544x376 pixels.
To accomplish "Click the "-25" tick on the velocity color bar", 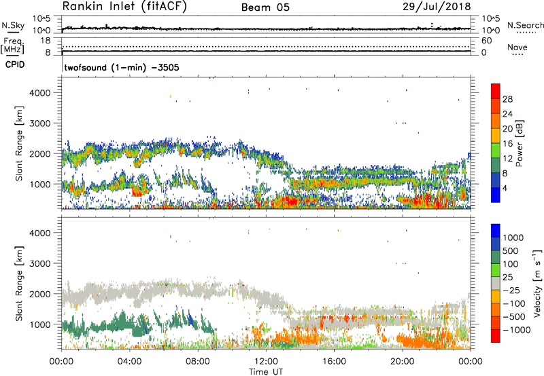I will click(511, 290).
